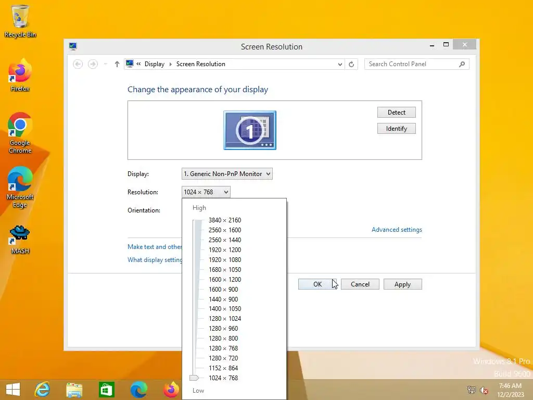Click the Screen Resolution breadcrumb
This screenshot has width=533, height=400.
(x=200, y=64)
